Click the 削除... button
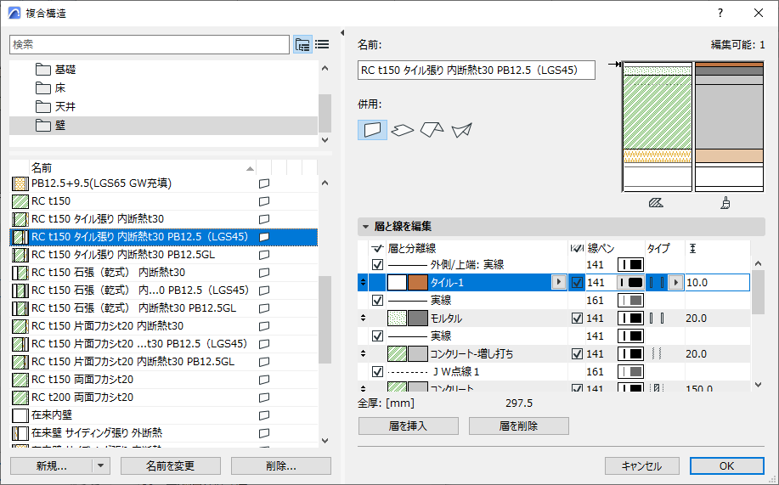Viewport: 779px width, 485px height. (x=280, y=466)
